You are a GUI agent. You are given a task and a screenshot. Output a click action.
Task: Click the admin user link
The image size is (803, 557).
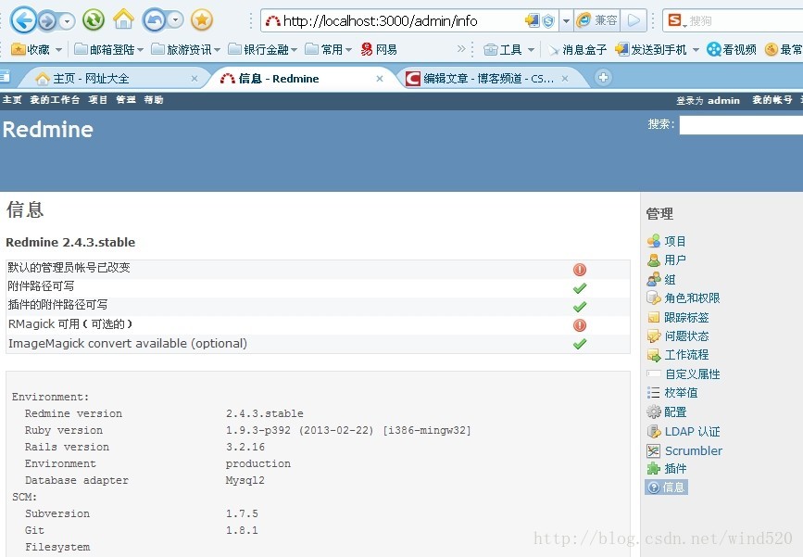pos(723,100)
